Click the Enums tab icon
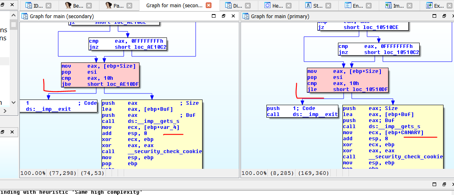 (x=348, y=6)
